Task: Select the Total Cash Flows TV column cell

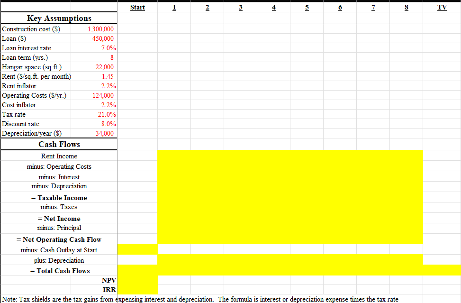Action: coord(442,270)
